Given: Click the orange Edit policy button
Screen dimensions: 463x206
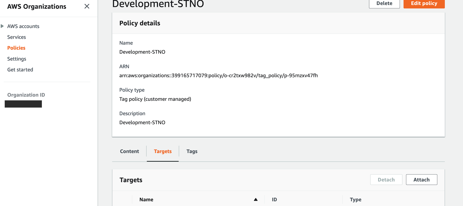Looking at the screenshot, I should click(x=424, y=4).
